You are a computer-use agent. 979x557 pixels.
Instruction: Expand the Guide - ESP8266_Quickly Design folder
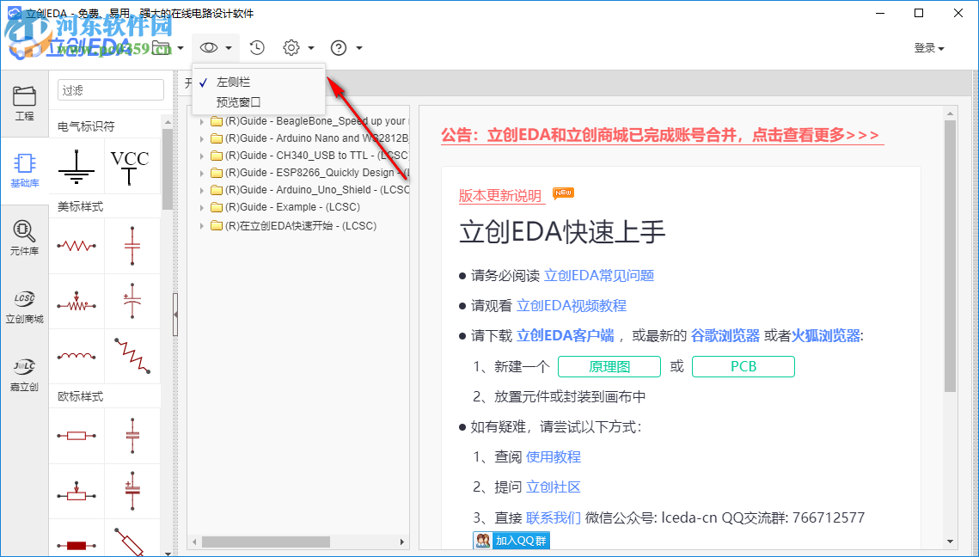202,173
